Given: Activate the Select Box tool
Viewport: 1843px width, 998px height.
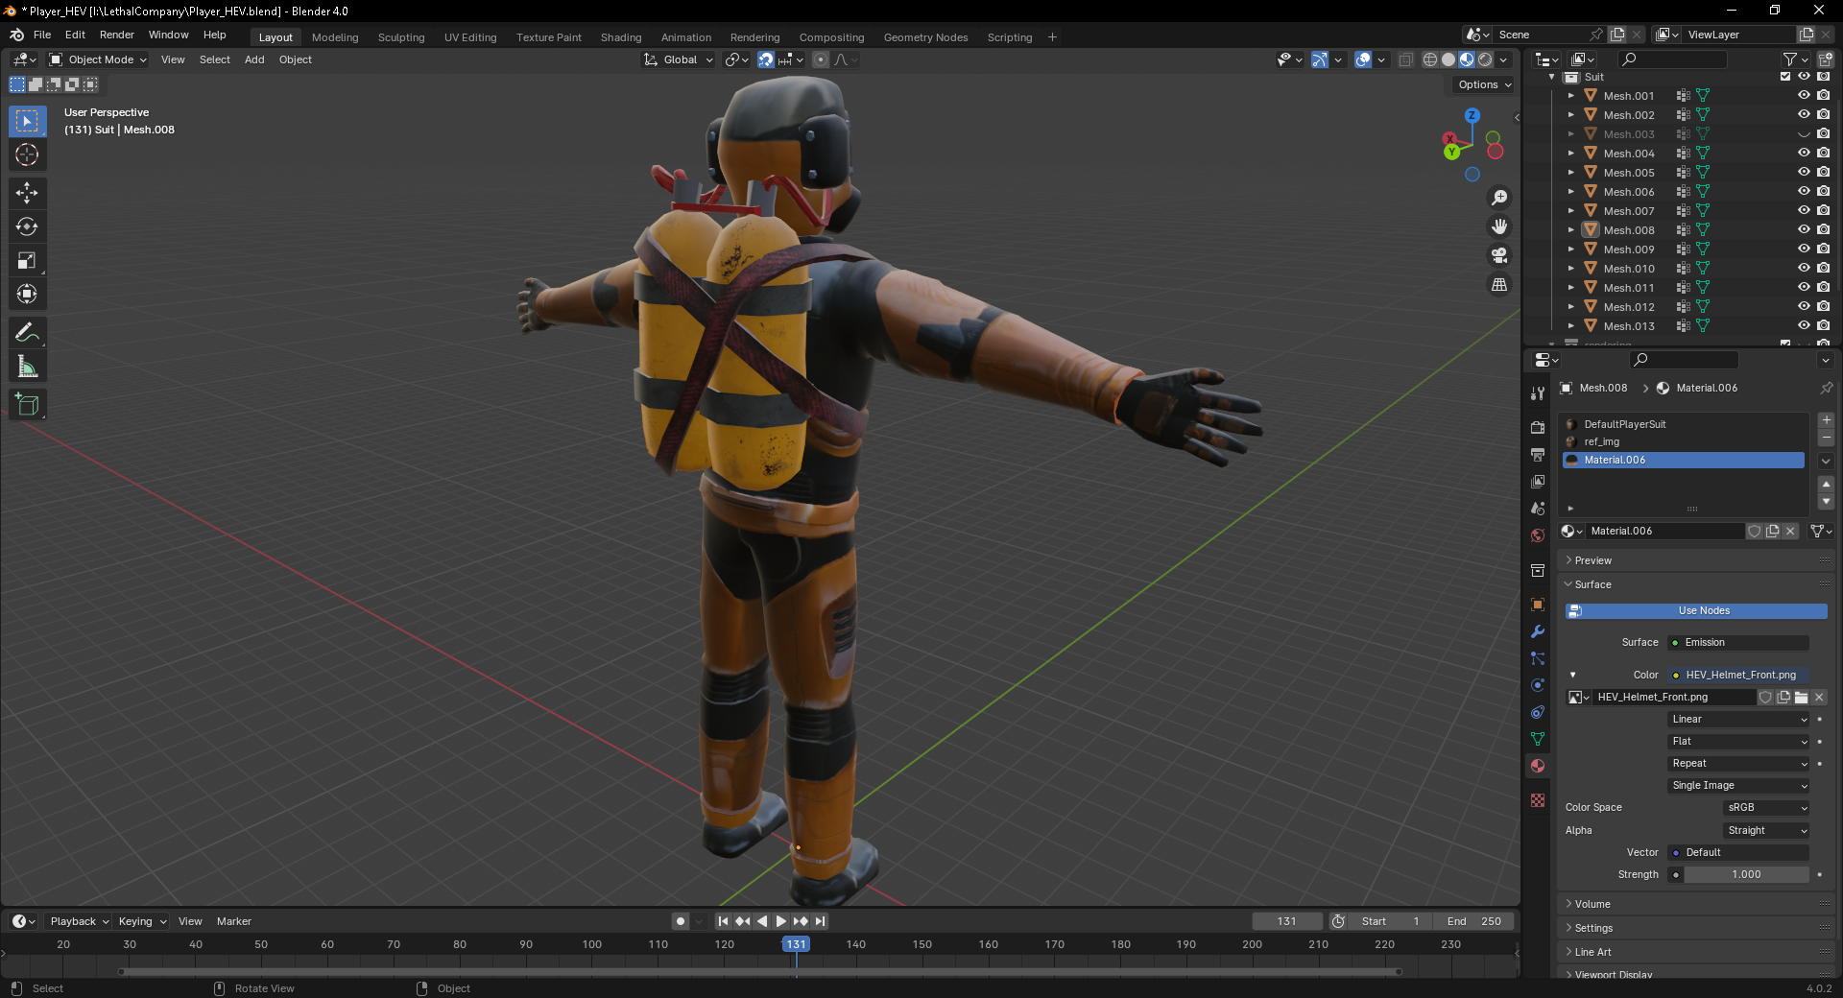Looking at the screenshot, I should pos(27,121).
